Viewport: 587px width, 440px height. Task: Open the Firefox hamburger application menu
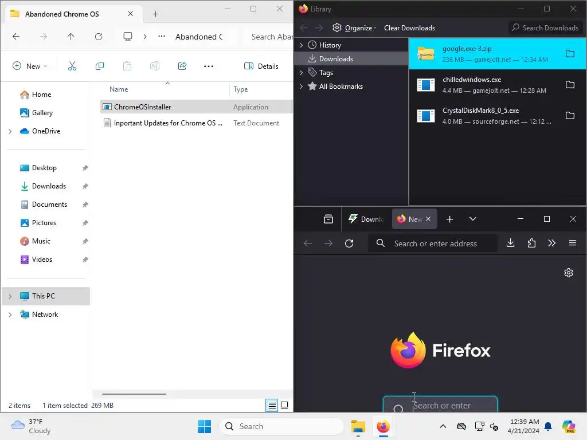[573, 243]
